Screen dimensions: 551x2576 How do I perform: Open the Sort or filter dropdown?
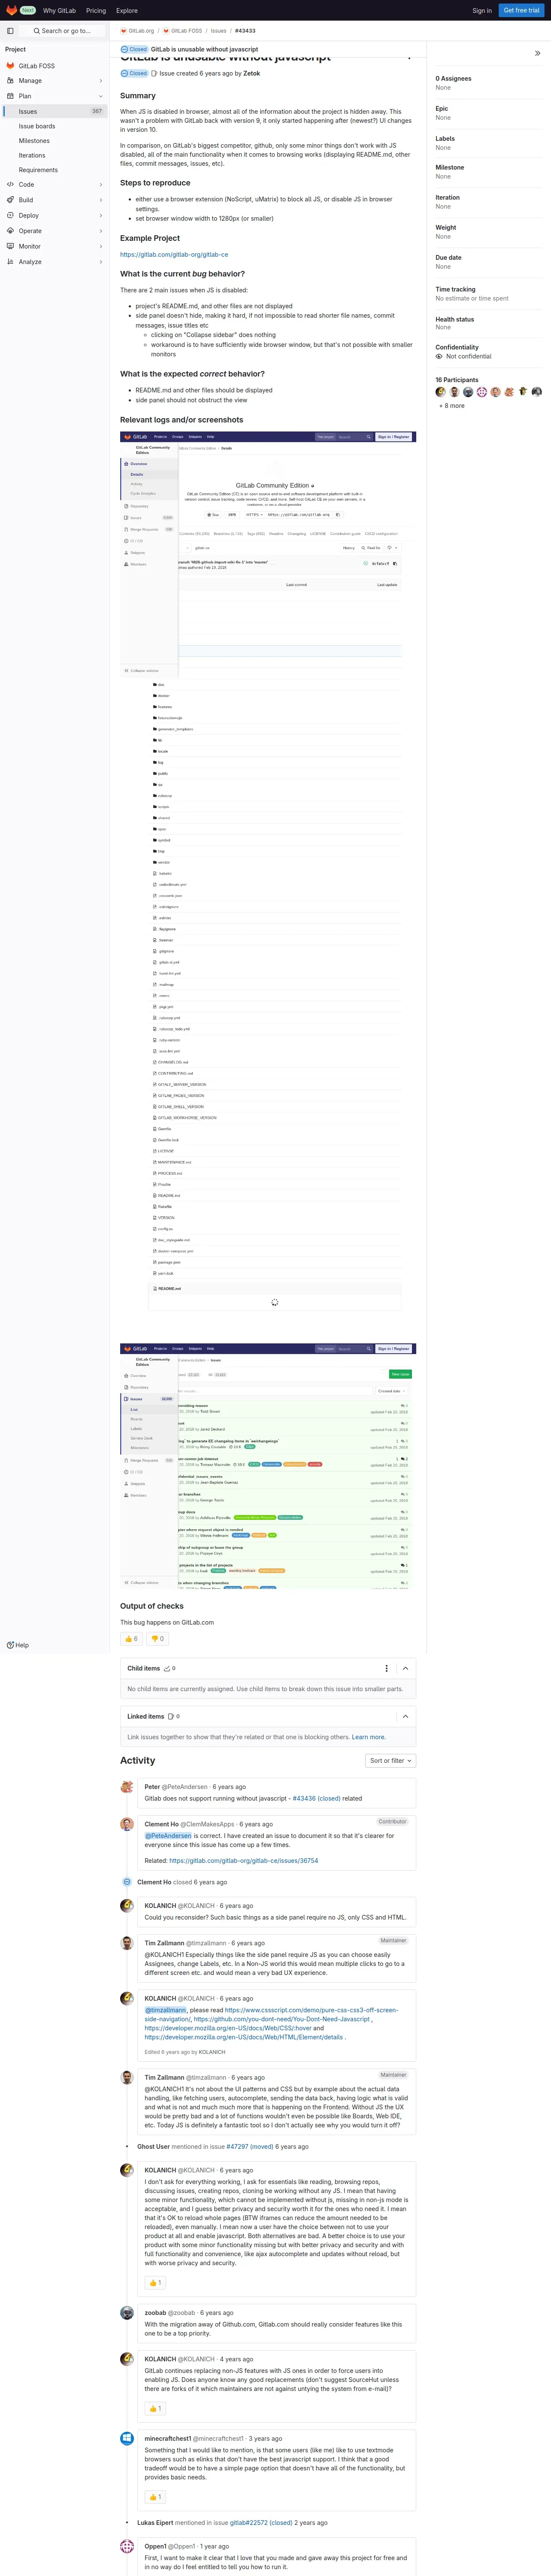390,1761
